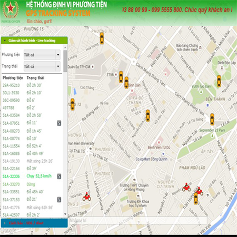Expand the Cảnh báo SOS / Alert panel
Viewport: 237px width, 237px height.
34,223
